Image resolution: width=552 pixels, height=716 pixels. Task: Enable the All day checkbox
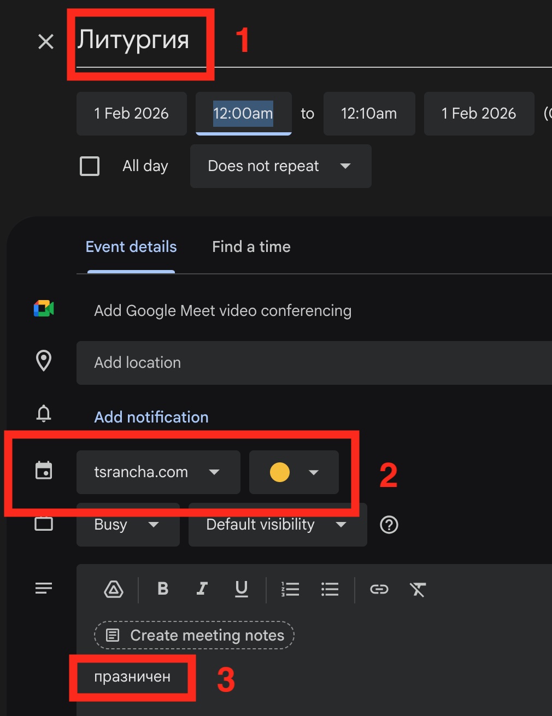[x=90, y=166]
